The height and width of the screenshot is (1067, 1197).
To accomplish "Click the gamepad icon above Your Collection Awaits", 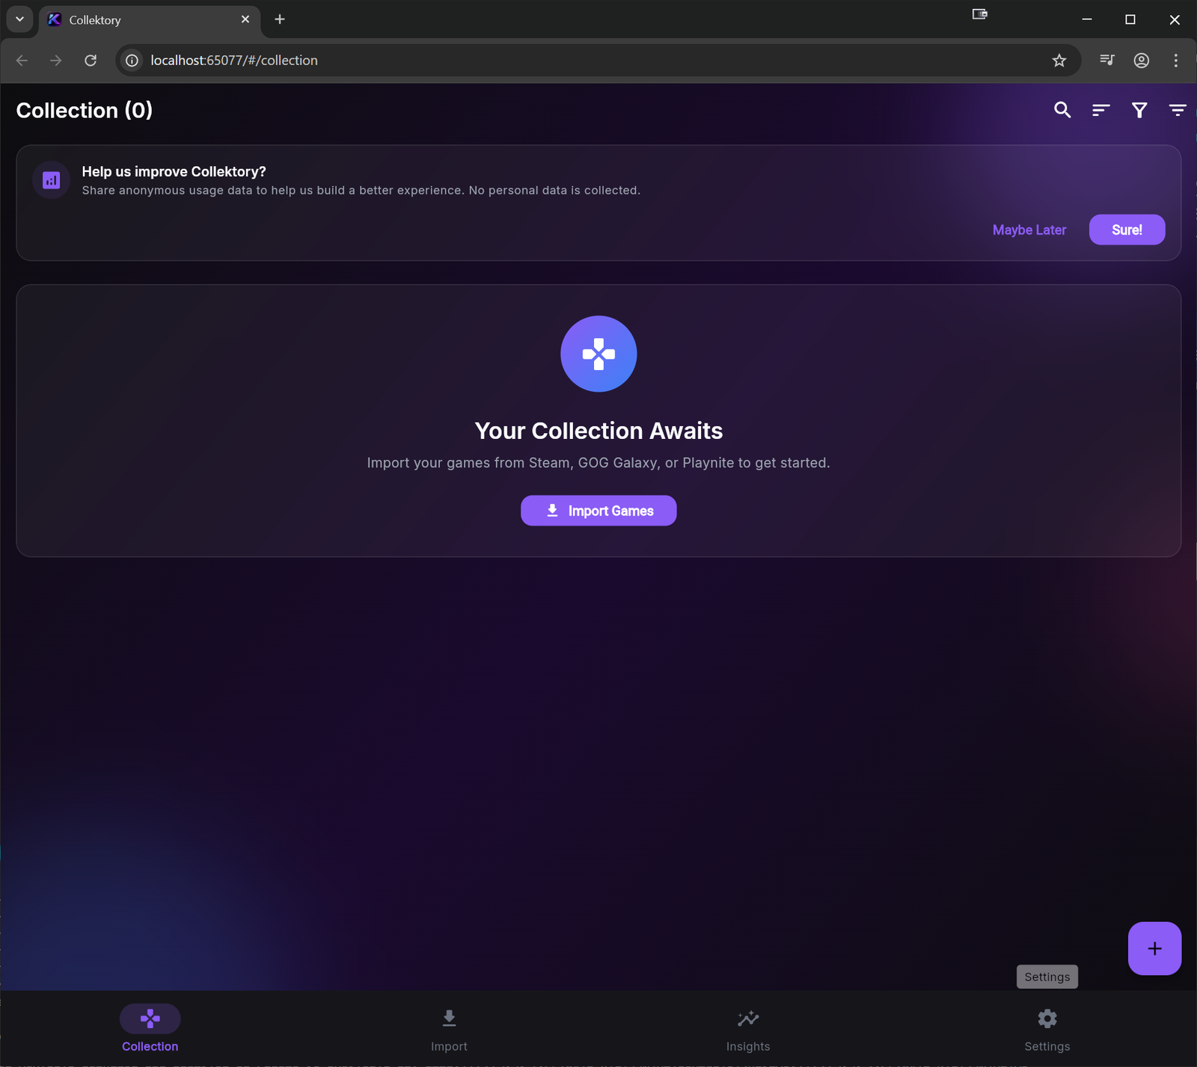I will pos(598,354).
